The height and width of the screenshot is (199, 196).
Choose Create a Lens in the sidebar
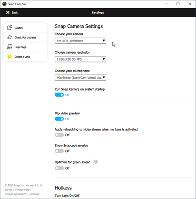pos(25,57)
